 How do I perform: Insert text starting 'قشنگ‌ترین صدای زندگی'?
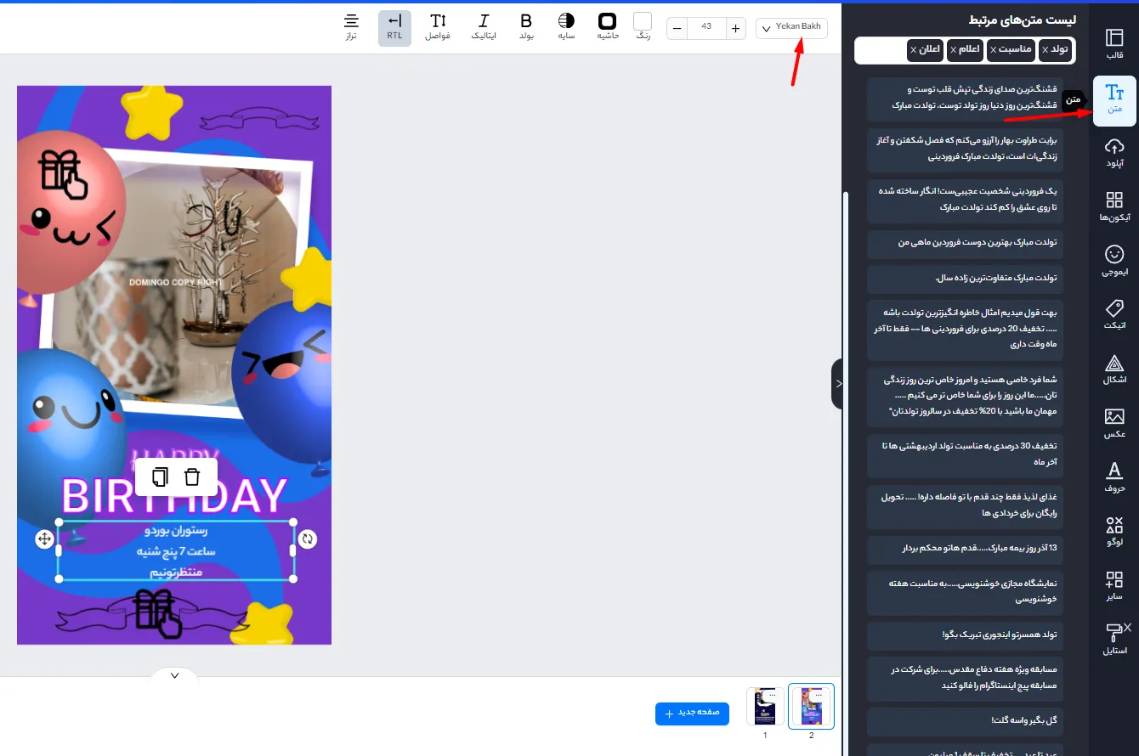tap(964, 98)
